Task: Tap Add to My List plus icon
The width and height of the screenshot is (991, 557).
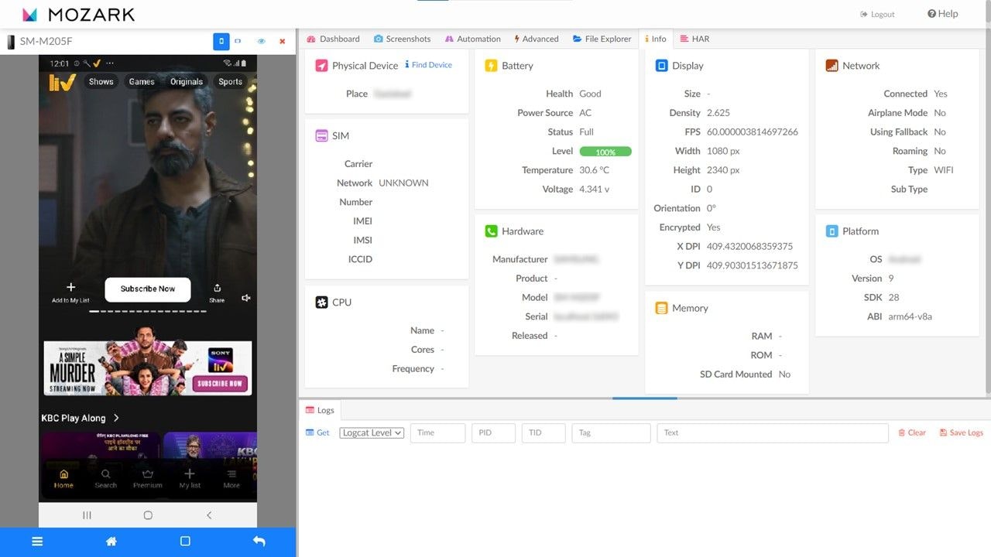Action: tap(70, 288)
